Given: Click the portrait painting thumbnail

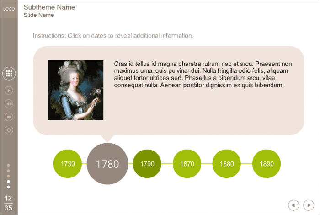Looking at the screenshot, I should point(75,90).
